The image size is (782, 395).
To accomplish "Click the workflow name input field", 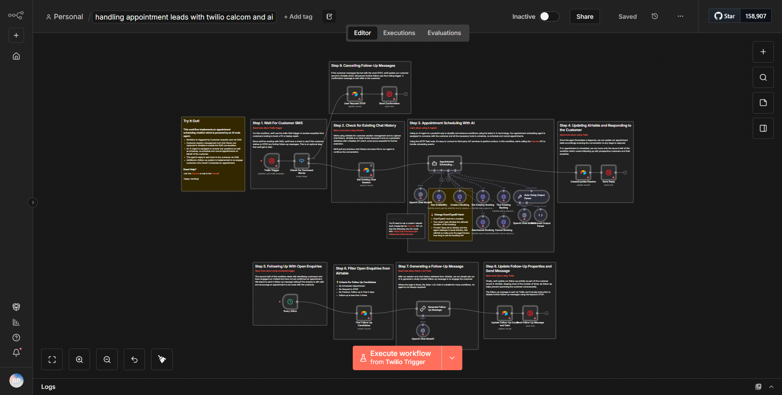I will (x=184, y=17).
